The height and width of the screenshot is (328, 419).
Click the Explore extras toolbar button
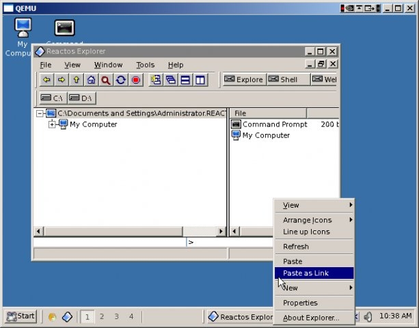tap(244, 79)
